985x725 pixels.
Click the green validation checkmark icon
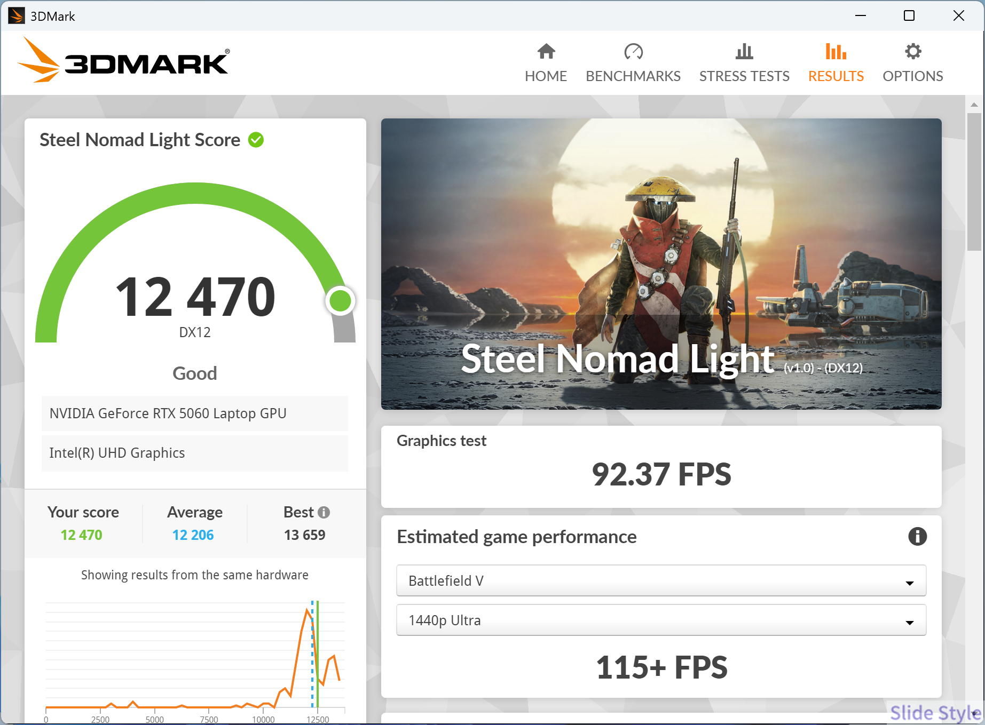pyautogui.click(x=256, y=140)
